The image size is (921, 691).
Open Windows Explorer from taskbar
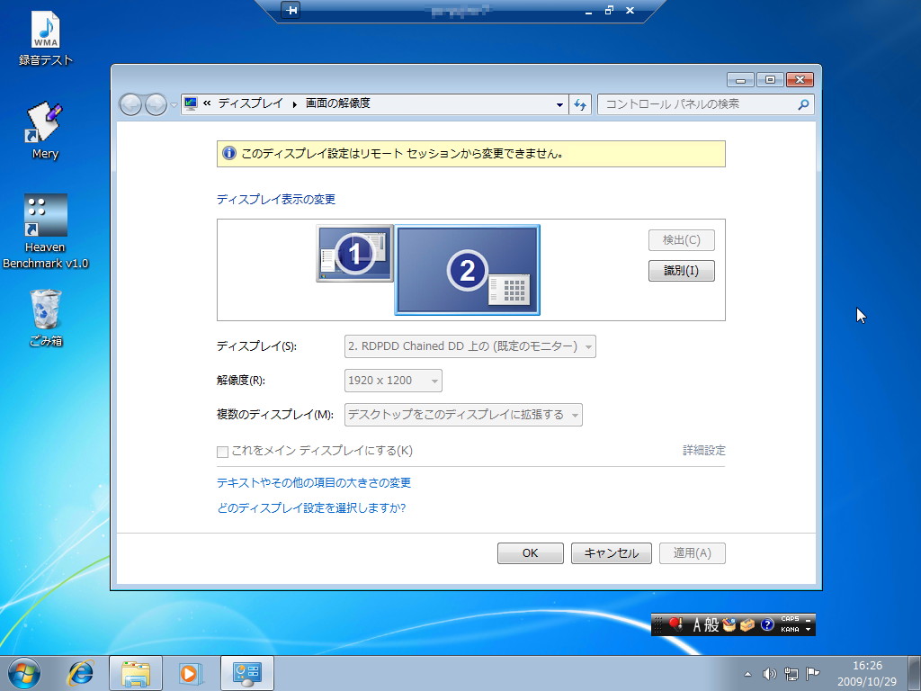point(136,673)
